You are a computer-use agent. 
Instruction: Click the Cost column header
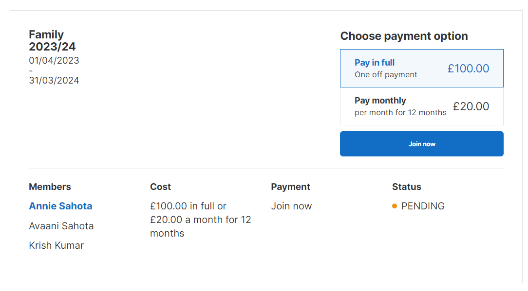pos(161,187)
